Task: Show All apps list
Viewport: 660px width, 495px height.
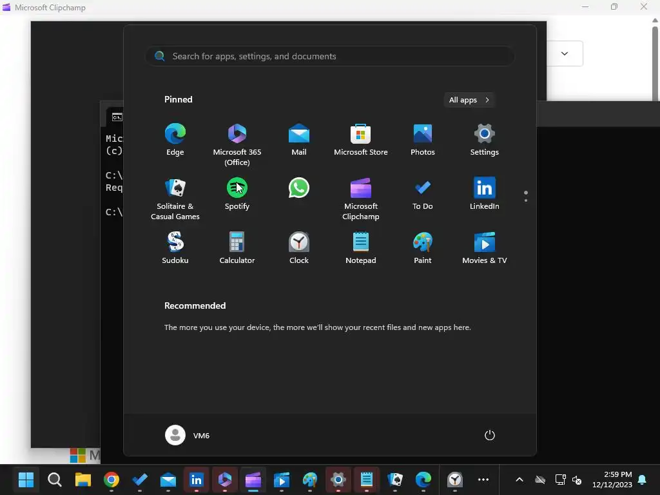Action: pos(469,100)
